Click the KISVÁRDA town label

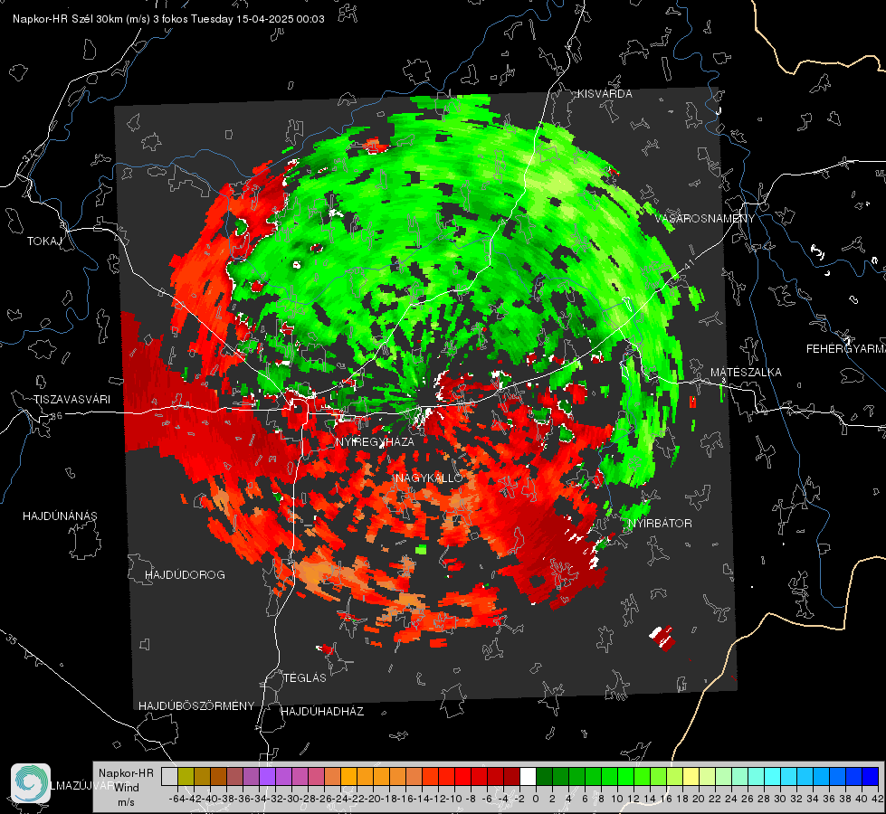coord(605,94)
